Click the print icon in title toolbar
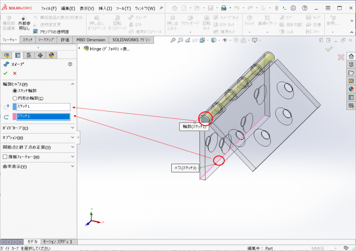This screenshot has height=251, width=356. click(x=224, y=8)
